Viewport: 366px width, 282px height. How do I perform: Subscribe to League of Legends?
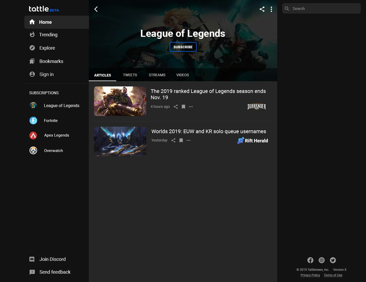click(x=183, y=47)
